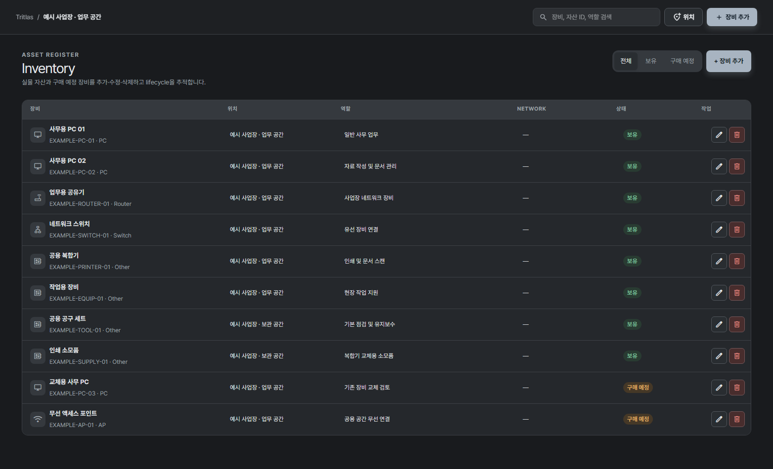The height and width of the screenshot is (469, 773).
Task: Delete the 사무용 PC 02 entry
Action: (737, 166)
